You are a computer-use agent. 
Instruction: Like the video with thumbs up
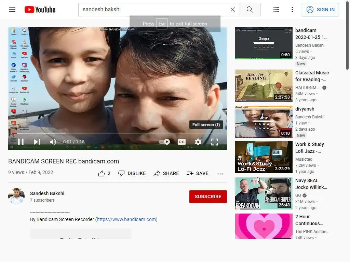[104, 173]
